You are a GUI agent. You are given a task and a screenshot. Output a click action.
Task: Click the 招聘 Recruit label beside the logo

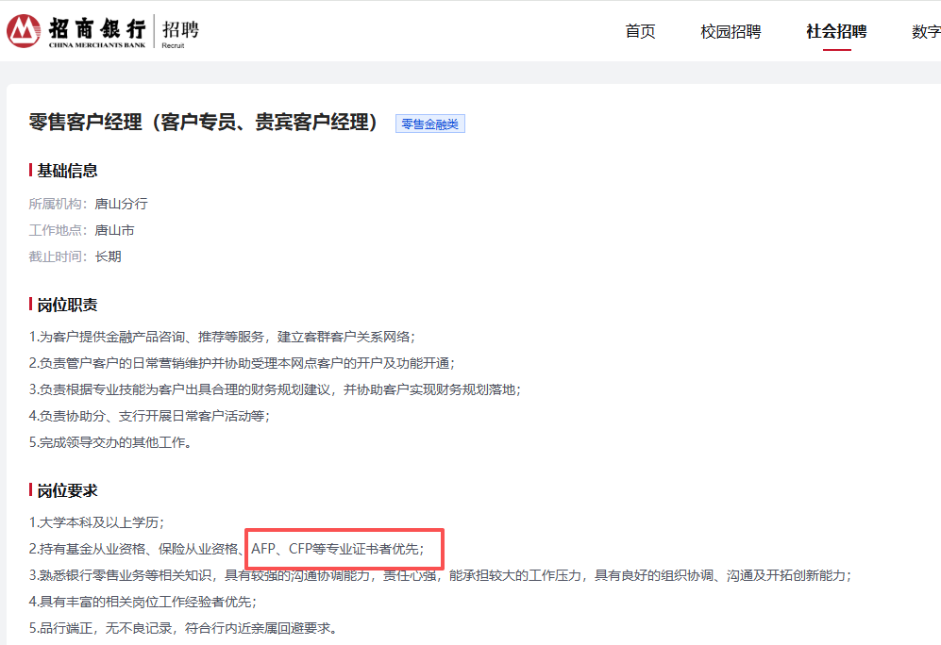pos(180,30)
